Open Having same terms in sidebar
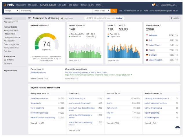Screen dimensions: 188x138 12,37
